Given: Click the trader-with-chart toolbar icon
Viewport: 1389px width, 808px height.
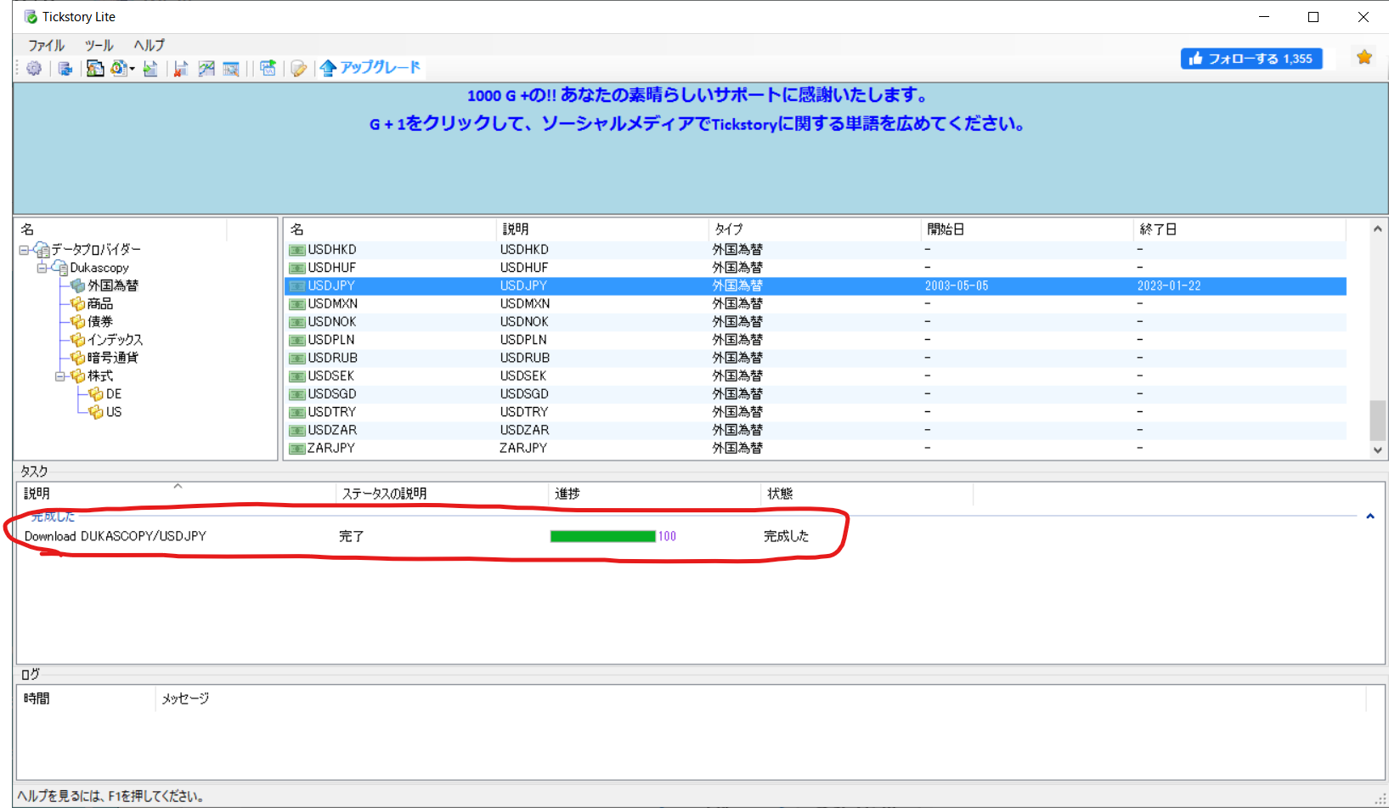Looking at the screenshot, I should coord(95,69).
